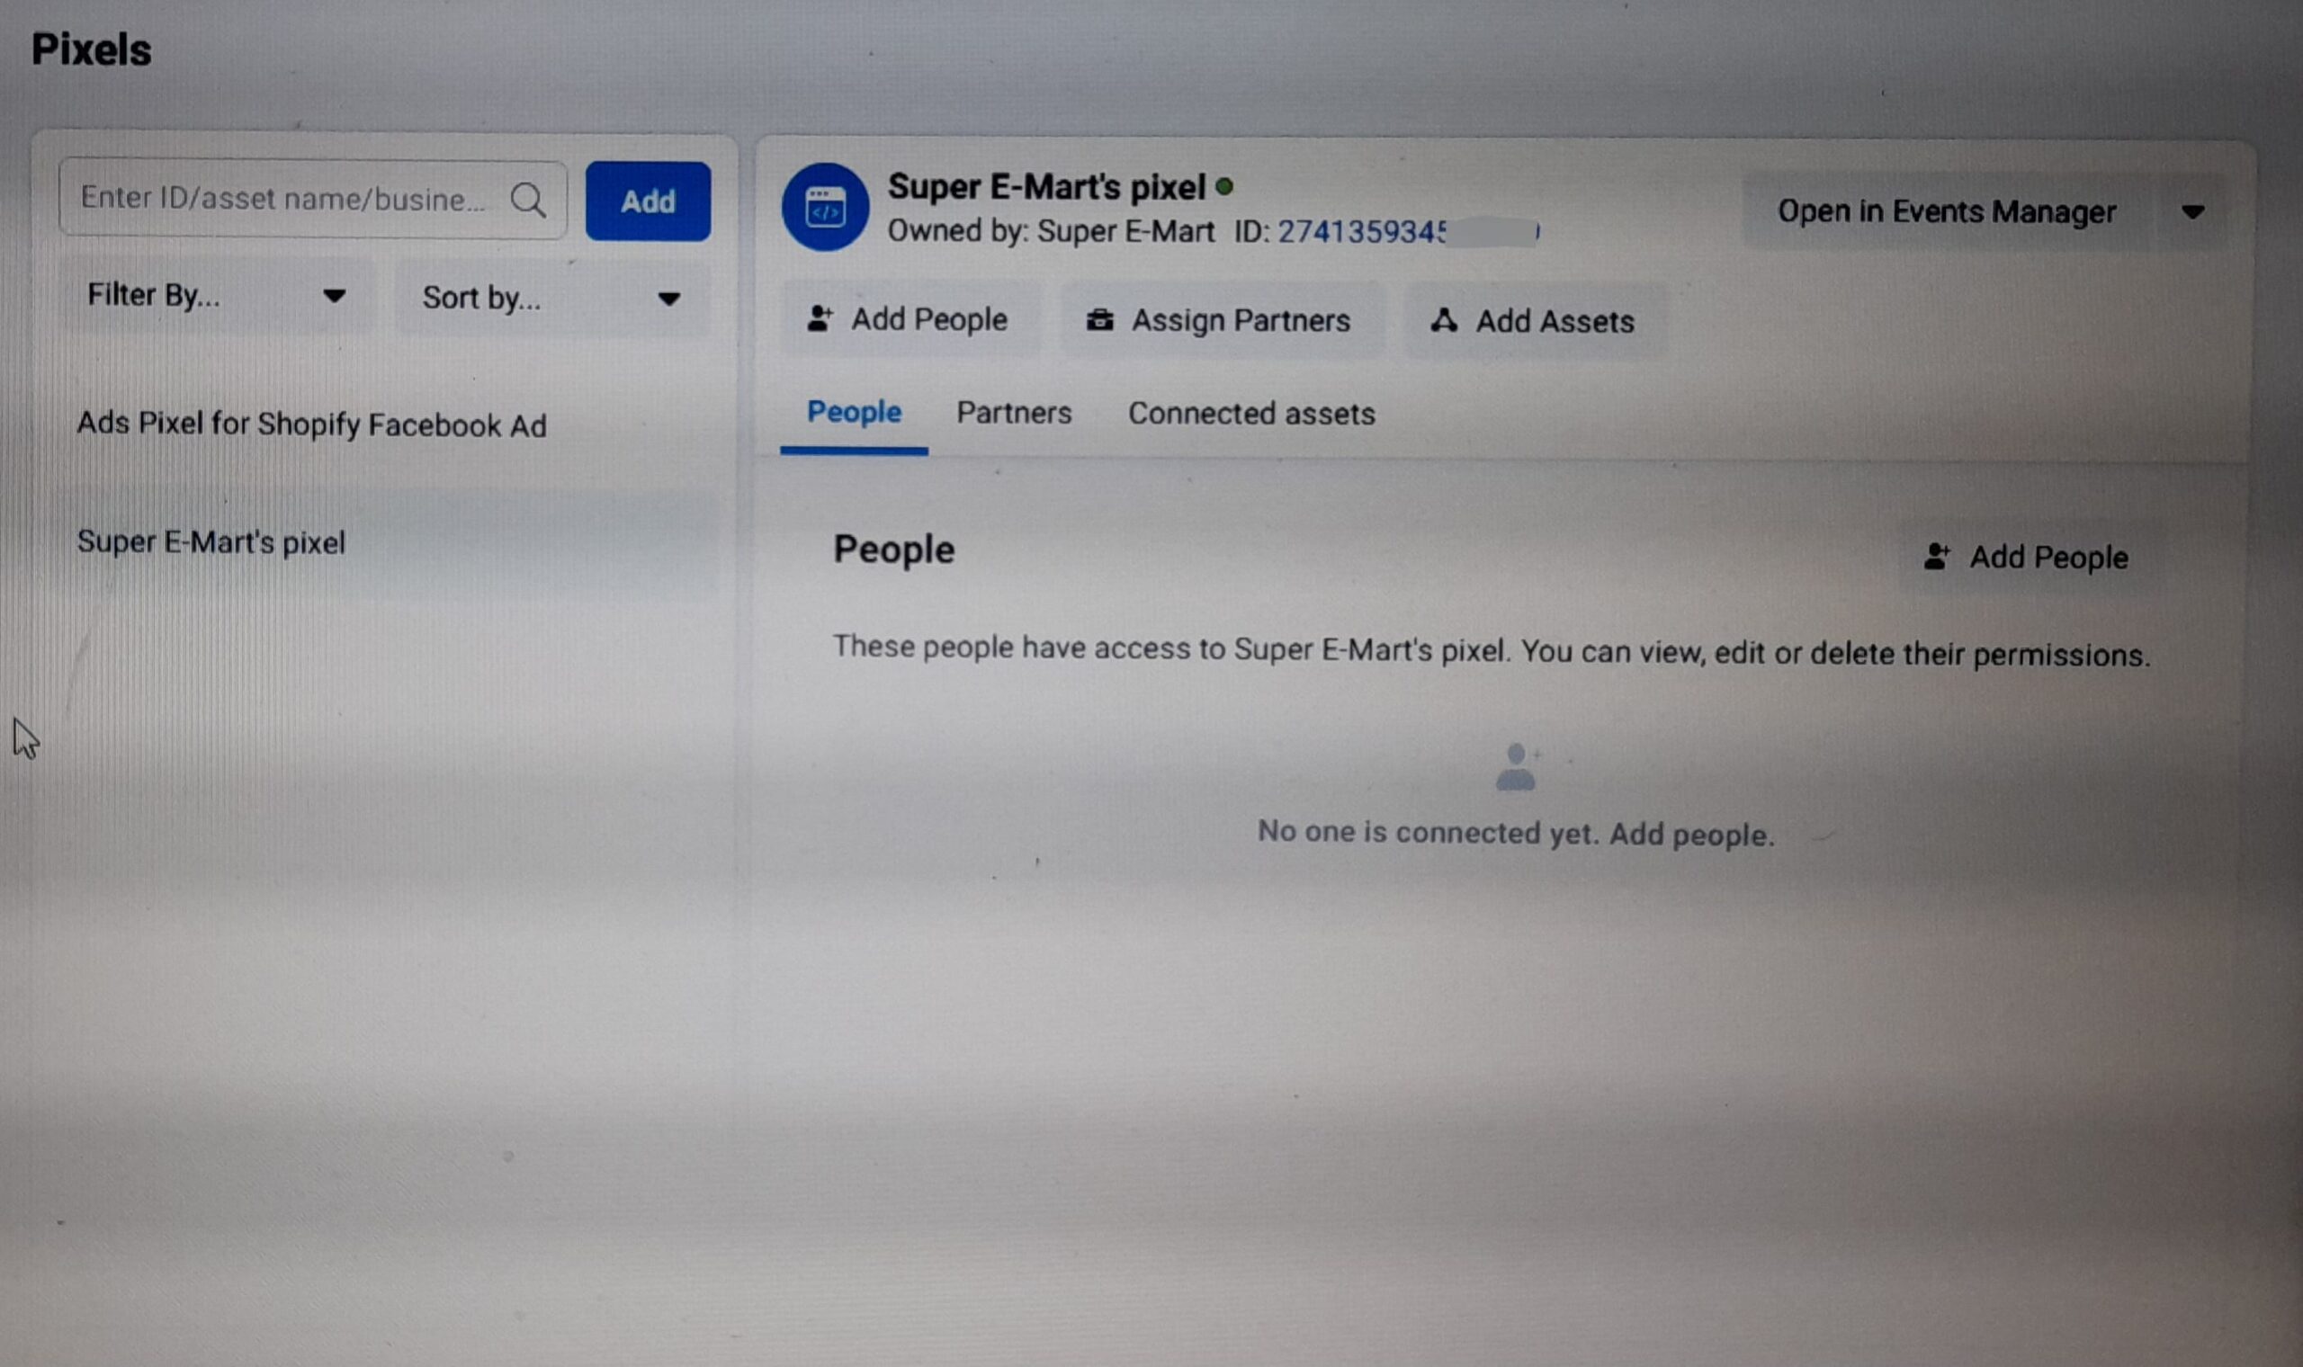Switch to the Connected assets tab
The image size is (2303, 1367).
click(1250, 414)
